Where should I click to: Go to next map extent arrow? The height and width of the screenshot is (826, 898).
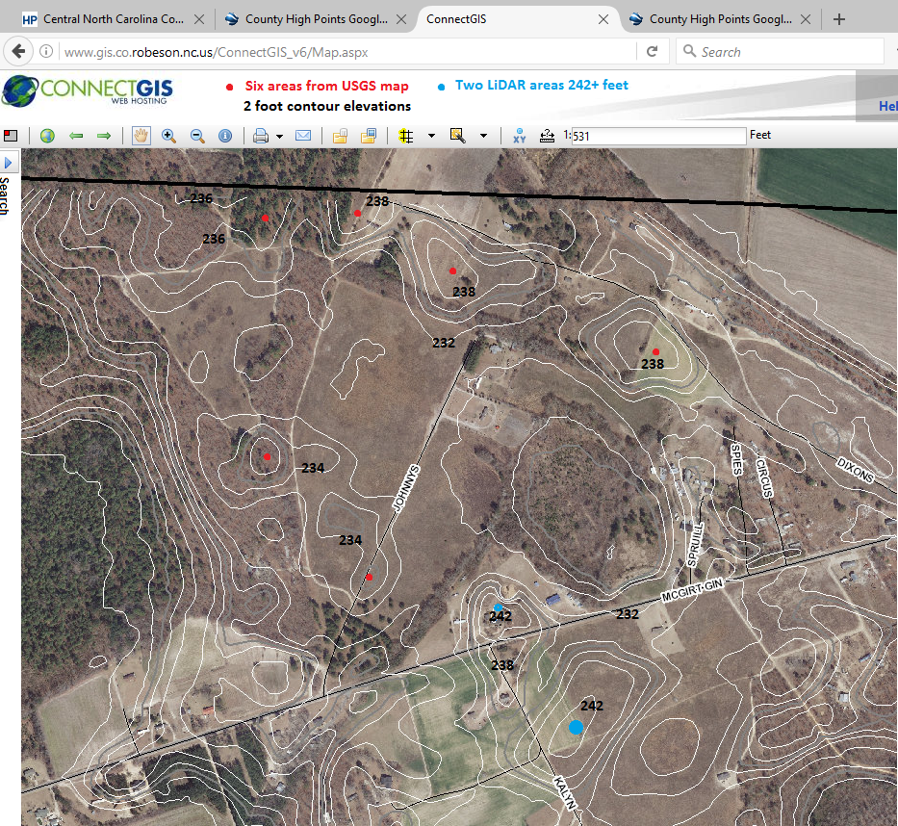[x=103, y=136]
